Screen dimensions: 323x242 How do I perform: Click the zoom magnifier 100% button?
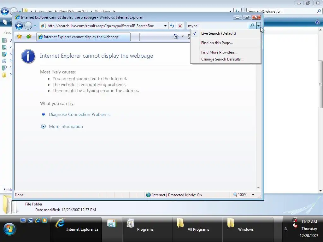pos(240,195)
